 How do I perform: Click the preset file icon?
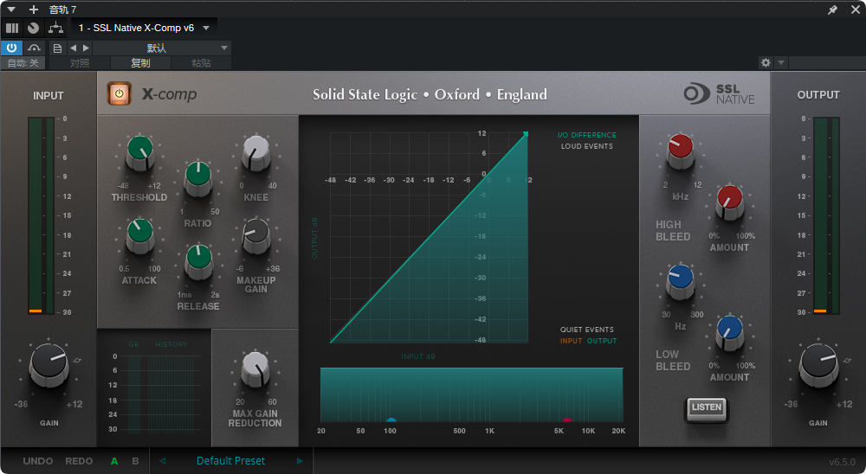57,48
